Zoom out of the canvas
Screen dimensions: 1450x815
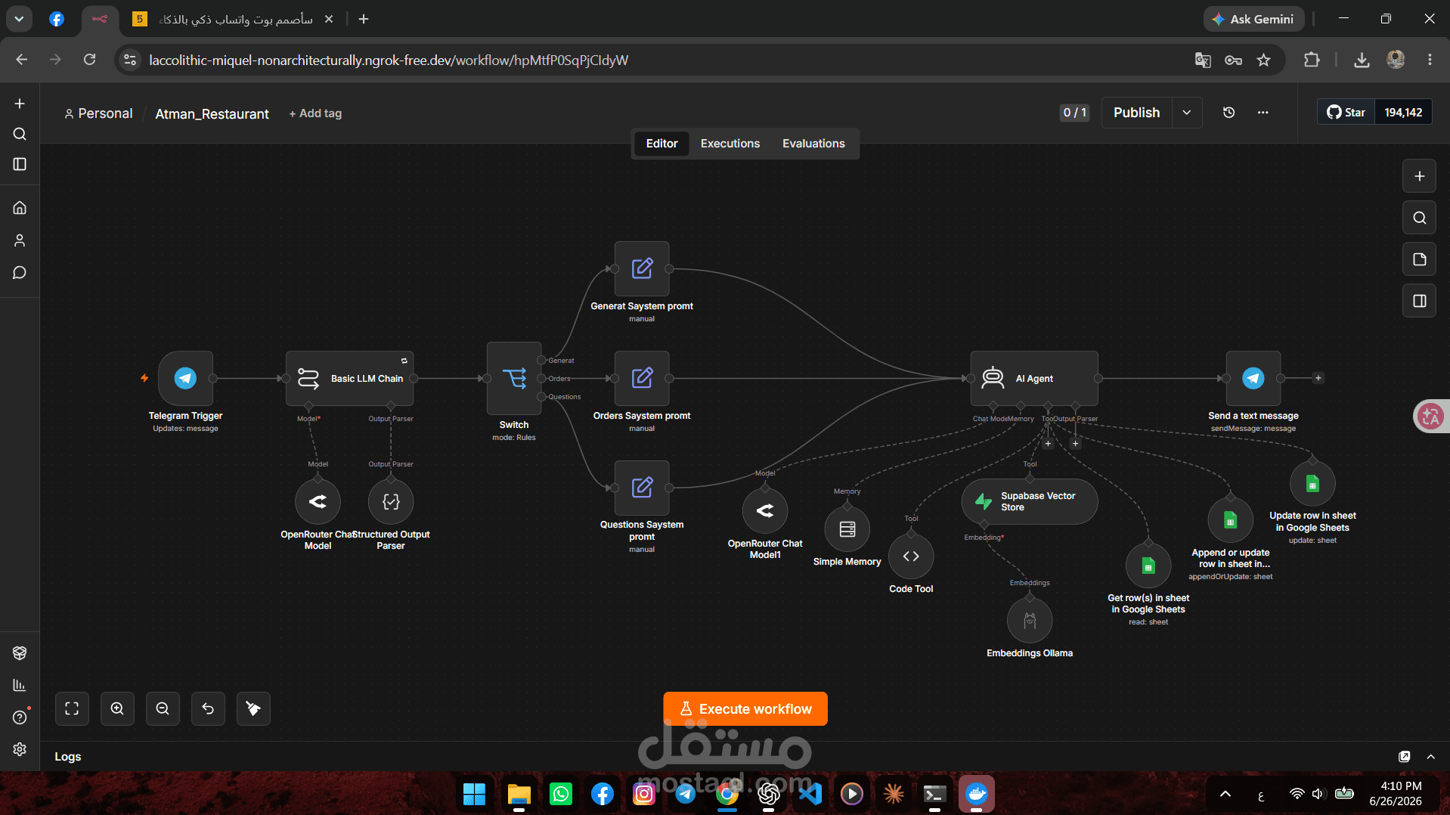click(x=163, y=708)
